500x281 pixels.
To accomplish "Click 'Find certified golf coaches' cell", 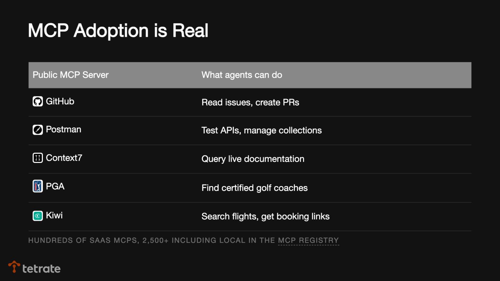I will click(254, 188).
